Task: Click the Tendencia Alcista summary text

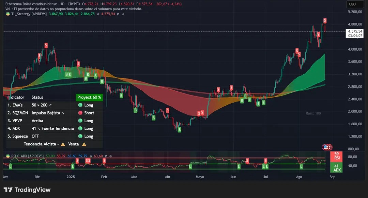Action: [40, 144]
